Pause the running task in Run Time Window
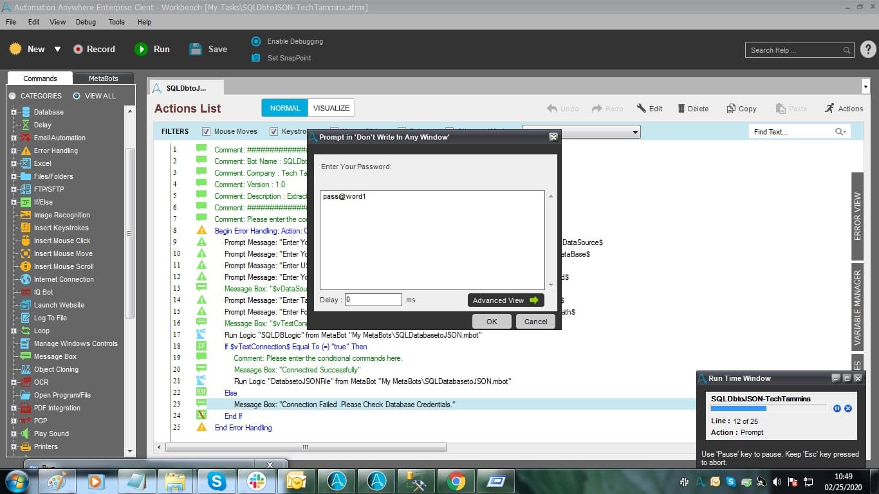This screenshot has width=879, height=494. click(837, 408)
